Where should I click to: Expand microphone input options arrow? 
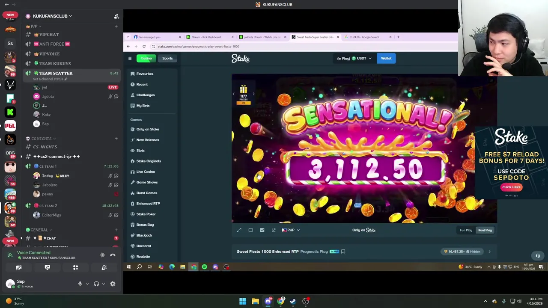[x=87, y=284]
